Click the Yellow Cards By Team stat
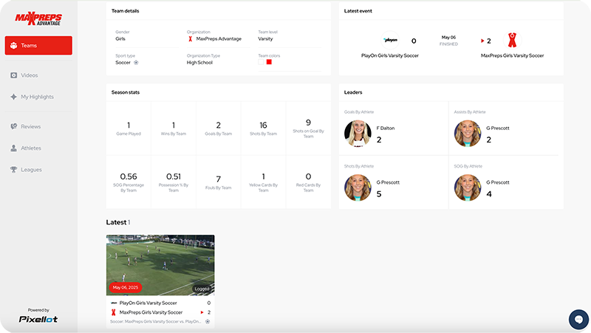Screen dimensions: 591x333 tap(263, 182)
